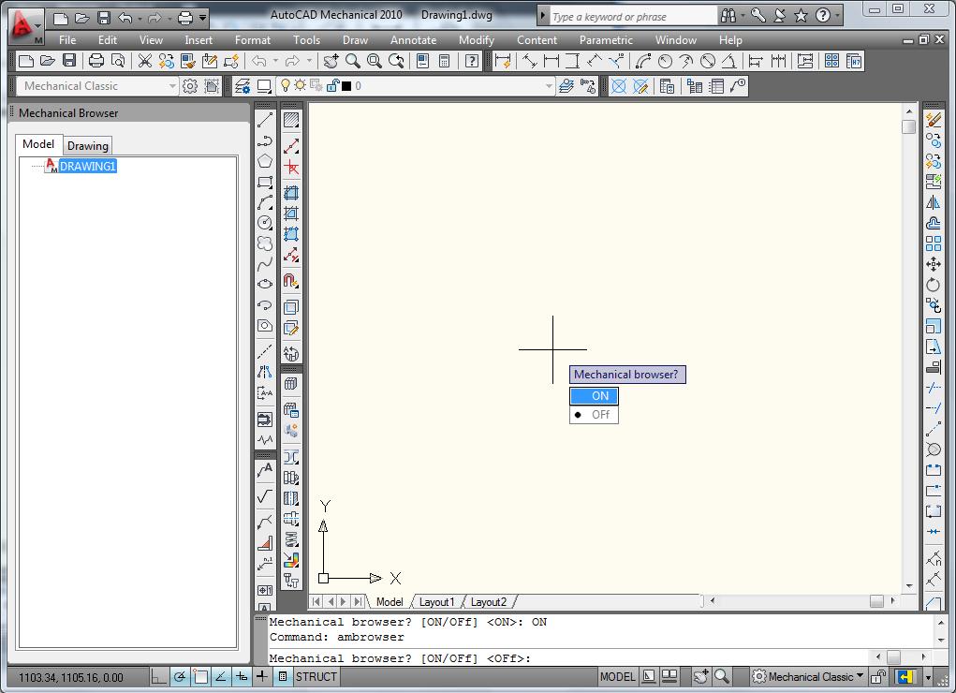
Task: Select the DRAWING1 tree node
Action: (88, 166)
